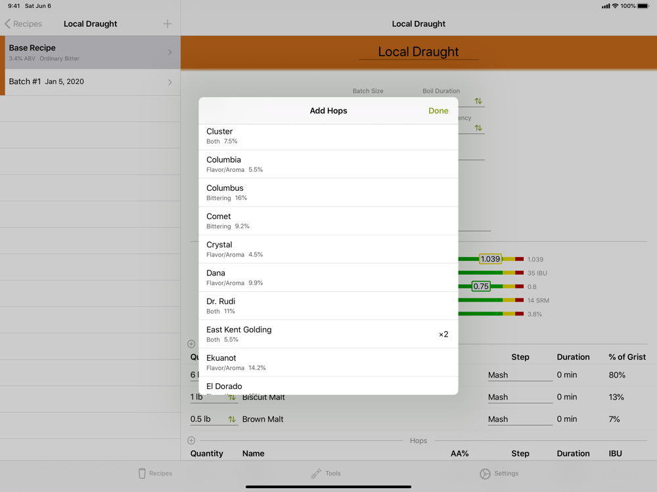Tap battery icon in status bar
The image size is (657, 492).
[x=643, y=6]
